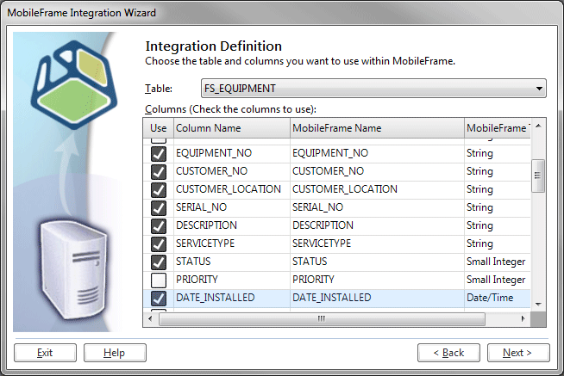Select the STATUS MobileFrame Name cell
Viewport: 564px width, 376px height.
point(377,262)
